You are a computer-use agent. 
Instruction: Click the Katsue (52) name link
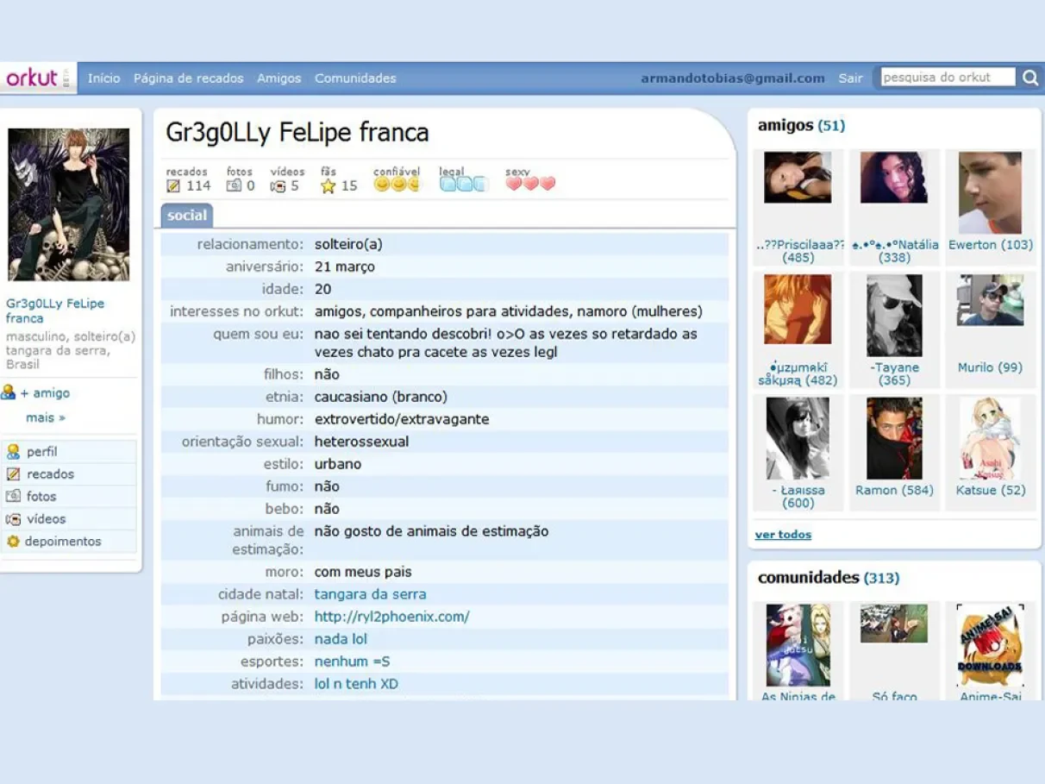click(x=991, y=490)
